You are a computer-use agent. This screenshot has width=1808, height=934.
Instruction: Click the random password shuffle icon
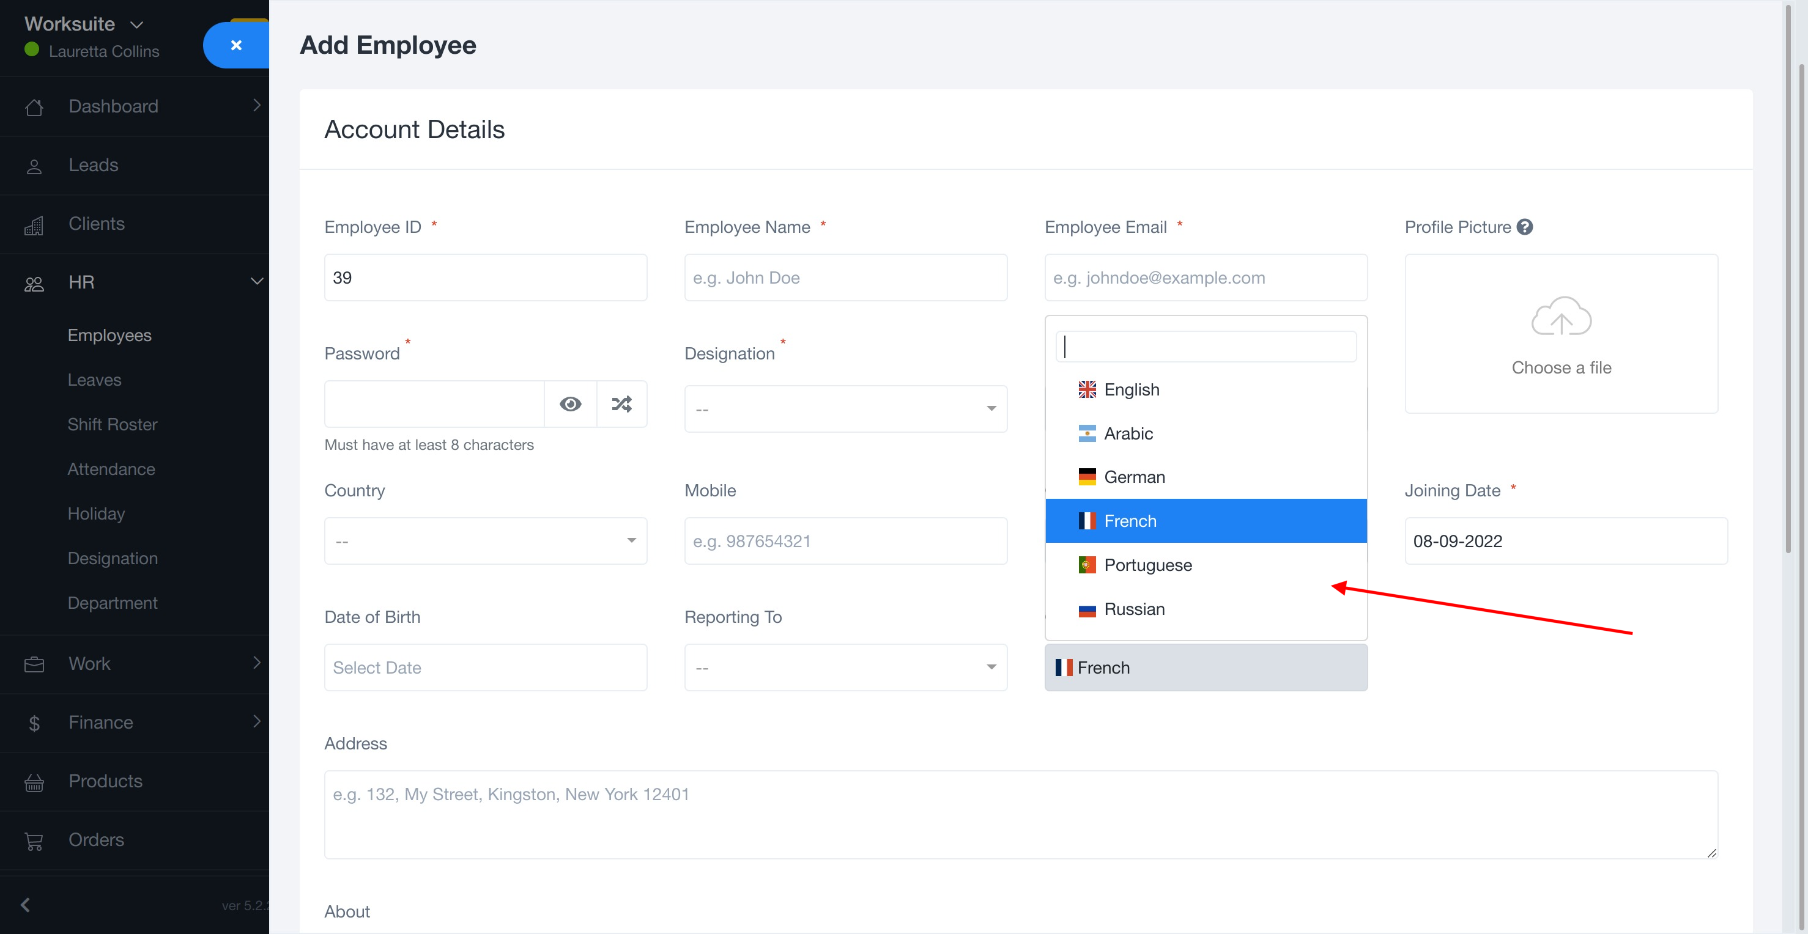pyautogui.click(x=621, y=404)
